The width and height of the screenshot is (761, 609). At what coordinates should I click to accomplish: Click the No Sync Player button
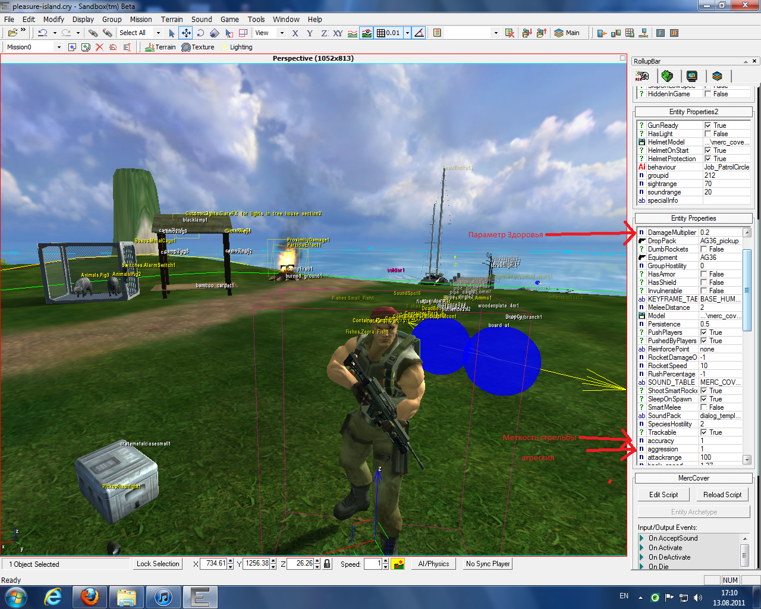coord(488,564)
